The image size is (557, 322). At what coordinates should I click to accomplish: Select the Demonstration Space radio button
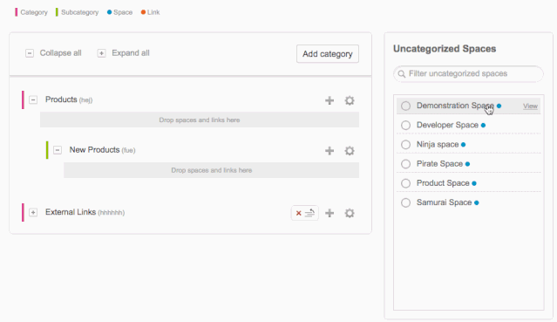[405, 106]
